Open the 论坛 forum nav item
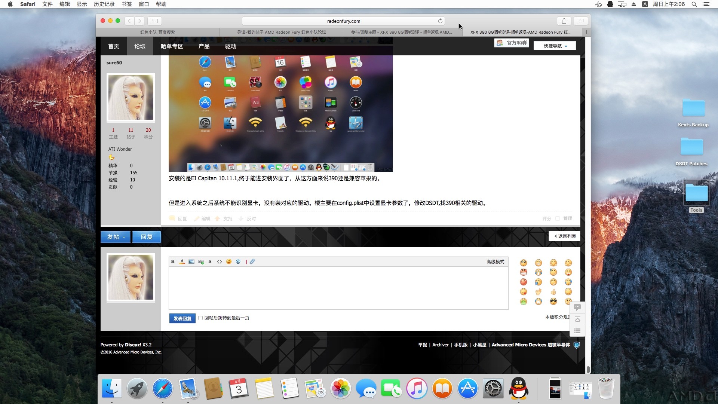 (x=140, y=46)
